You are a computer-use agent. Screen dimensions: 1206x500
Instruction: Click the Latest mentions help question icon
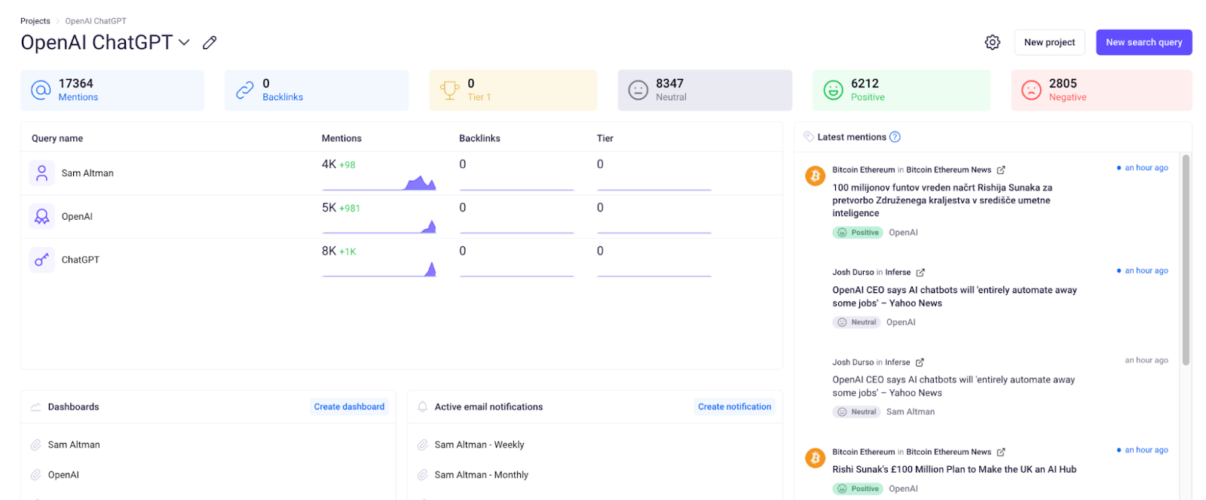tap(895, 137)
